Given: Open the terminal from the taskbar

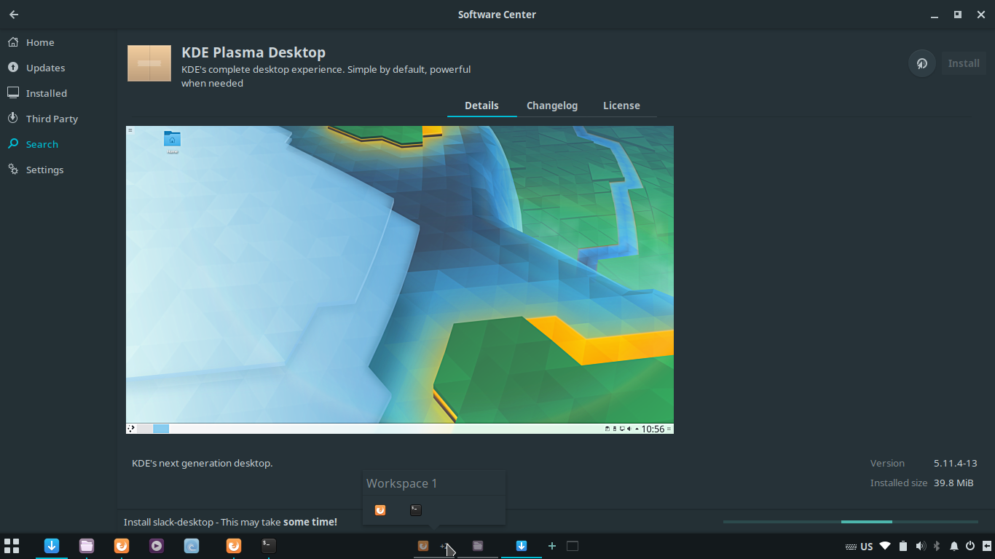Looking at the screenshot, I should [269, 546].
